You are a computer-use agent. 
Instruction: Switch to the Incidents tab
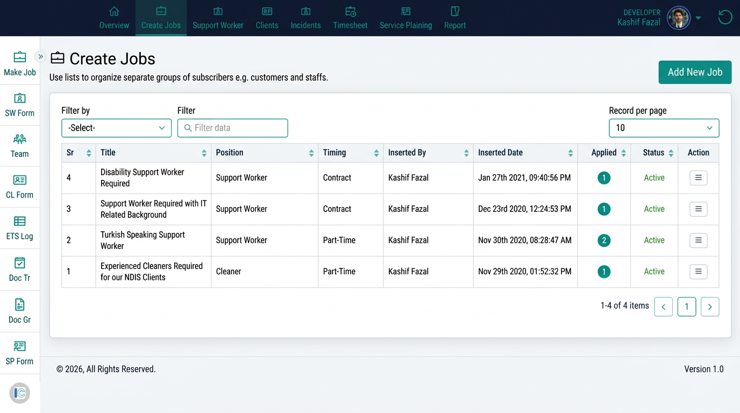coord(305,18)
